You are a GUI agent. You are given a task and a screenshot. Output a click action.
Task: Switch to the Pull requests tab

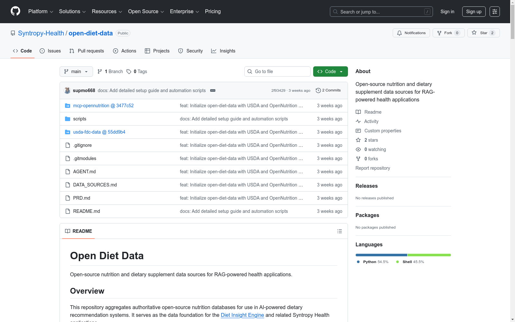pos(87,51)
